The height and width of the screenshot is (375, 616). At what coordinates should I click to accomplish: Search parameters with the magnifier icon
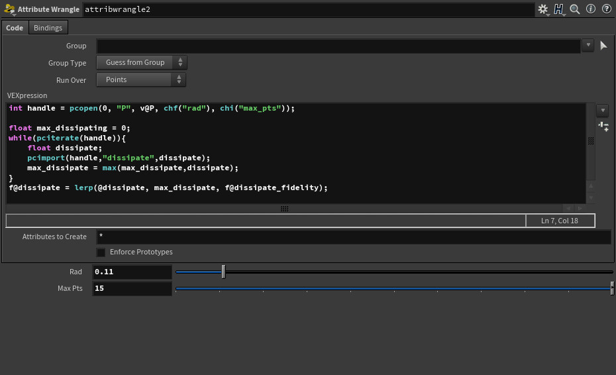575,9
